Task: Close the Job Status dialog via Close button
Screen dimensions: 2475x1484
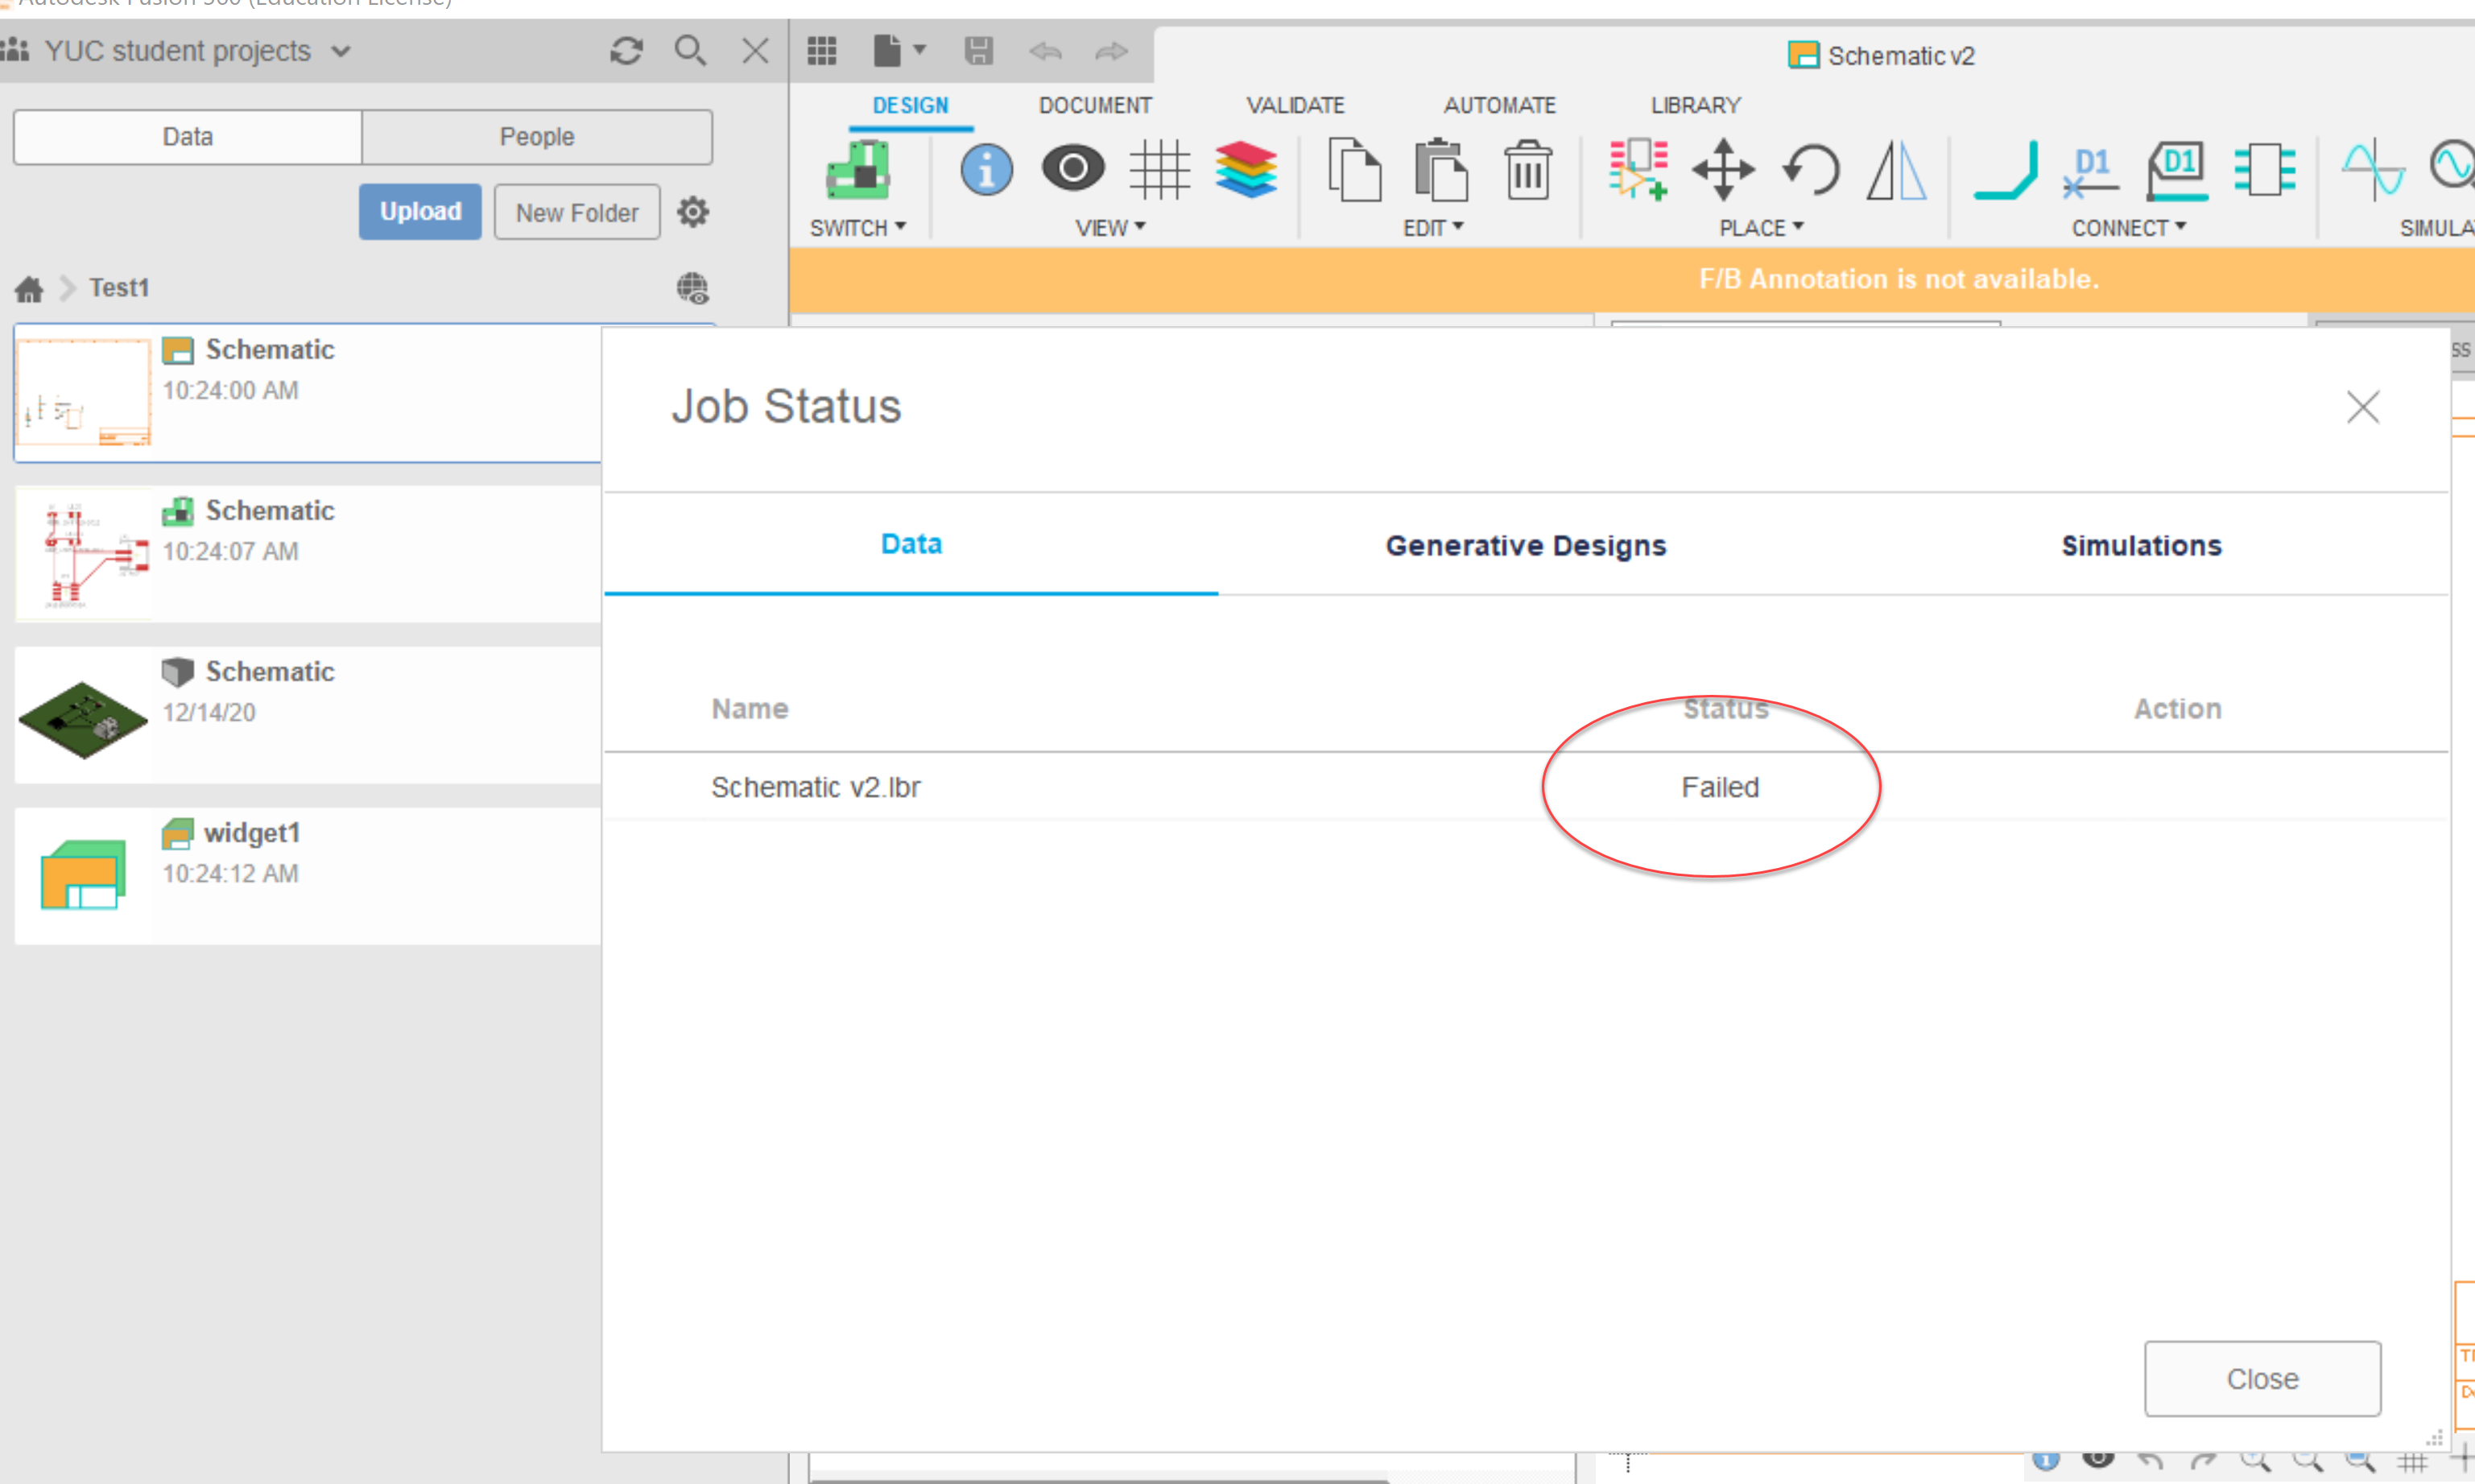Action: [x=2262, y=1378]
